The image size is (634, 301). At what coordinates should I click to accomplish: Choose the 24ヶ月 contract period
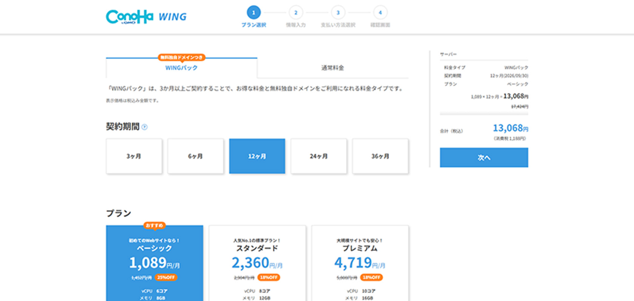click(319, 156)
